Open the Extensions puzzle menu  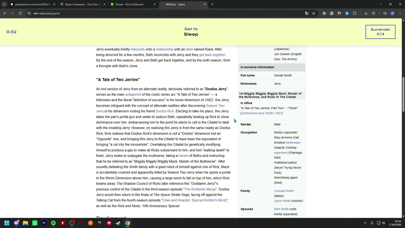point(355,13)
